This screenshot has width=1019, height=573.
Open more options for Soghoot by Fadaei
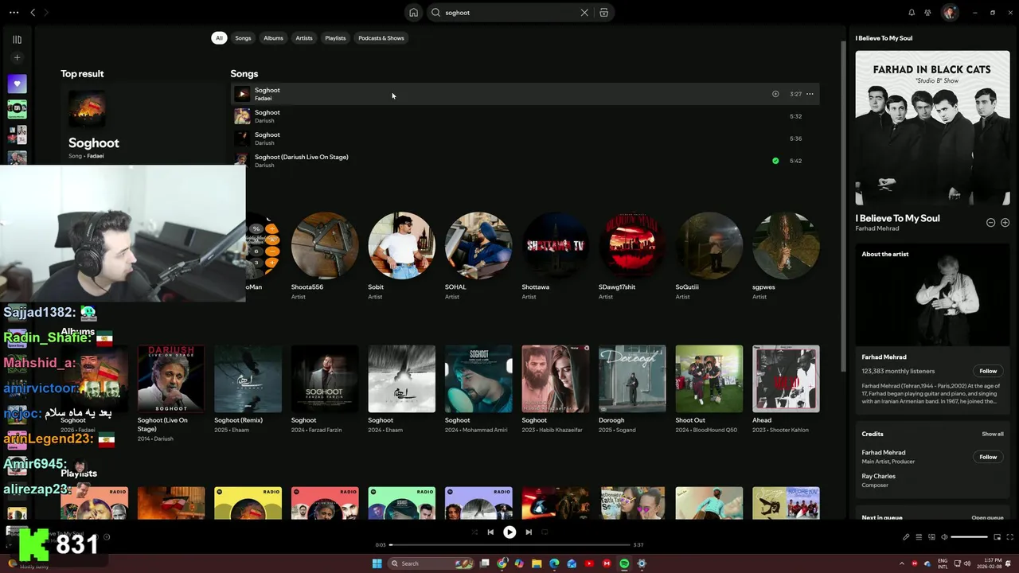click(x=810, y=94)
